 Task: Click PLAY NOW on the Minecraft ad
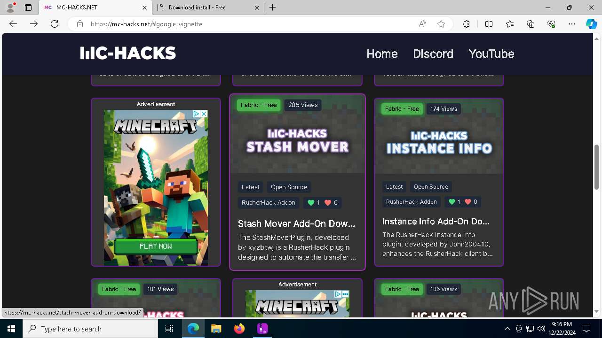(156, 246)
